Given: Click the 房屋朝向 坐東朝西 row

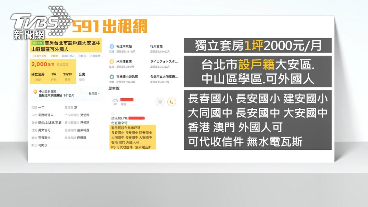Looking at the screenshot, I should (x=77, y=130).
